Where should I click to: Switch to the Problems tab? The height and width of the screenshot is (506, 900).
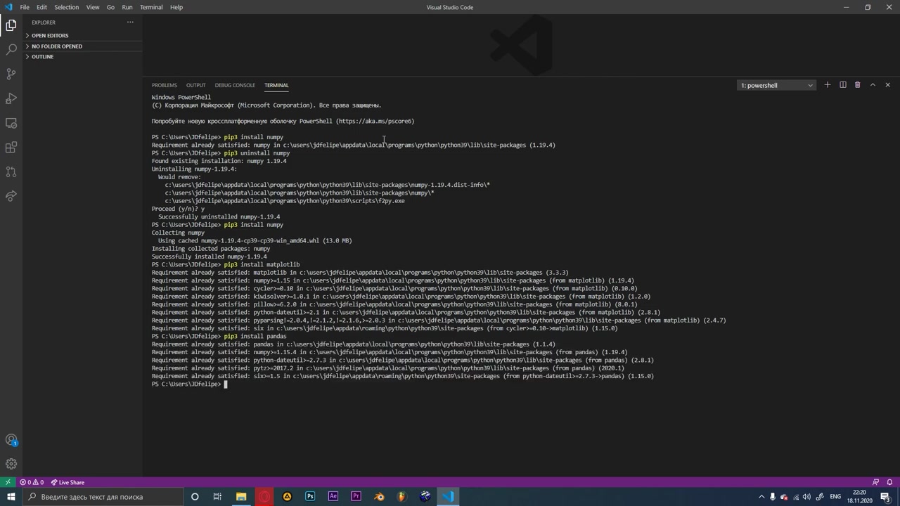click(x=165, y=85)
